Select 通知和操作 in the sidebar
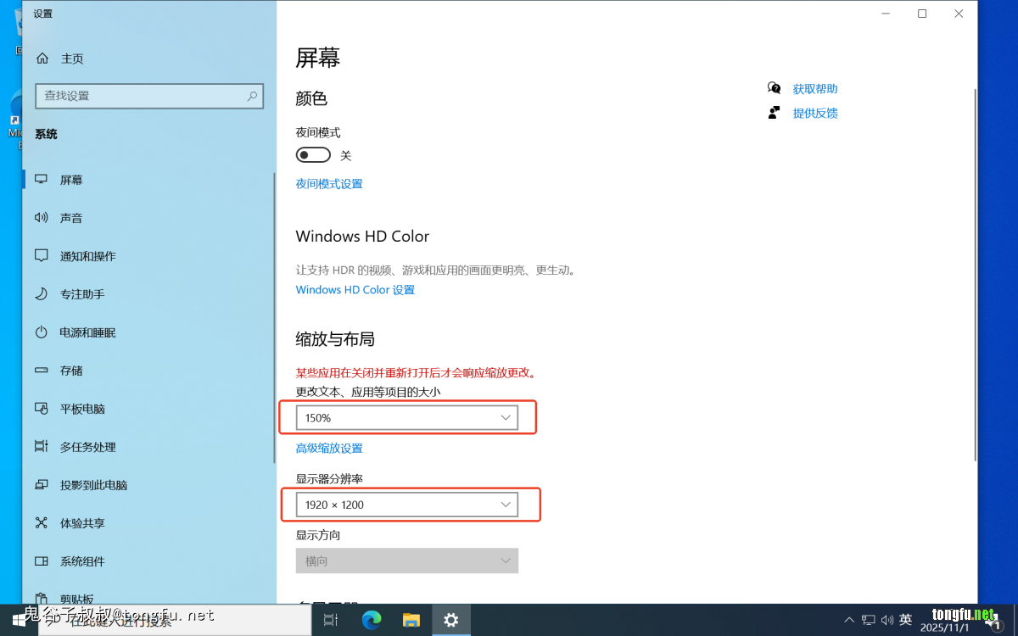1018x636 pixels. coord(87,256)
